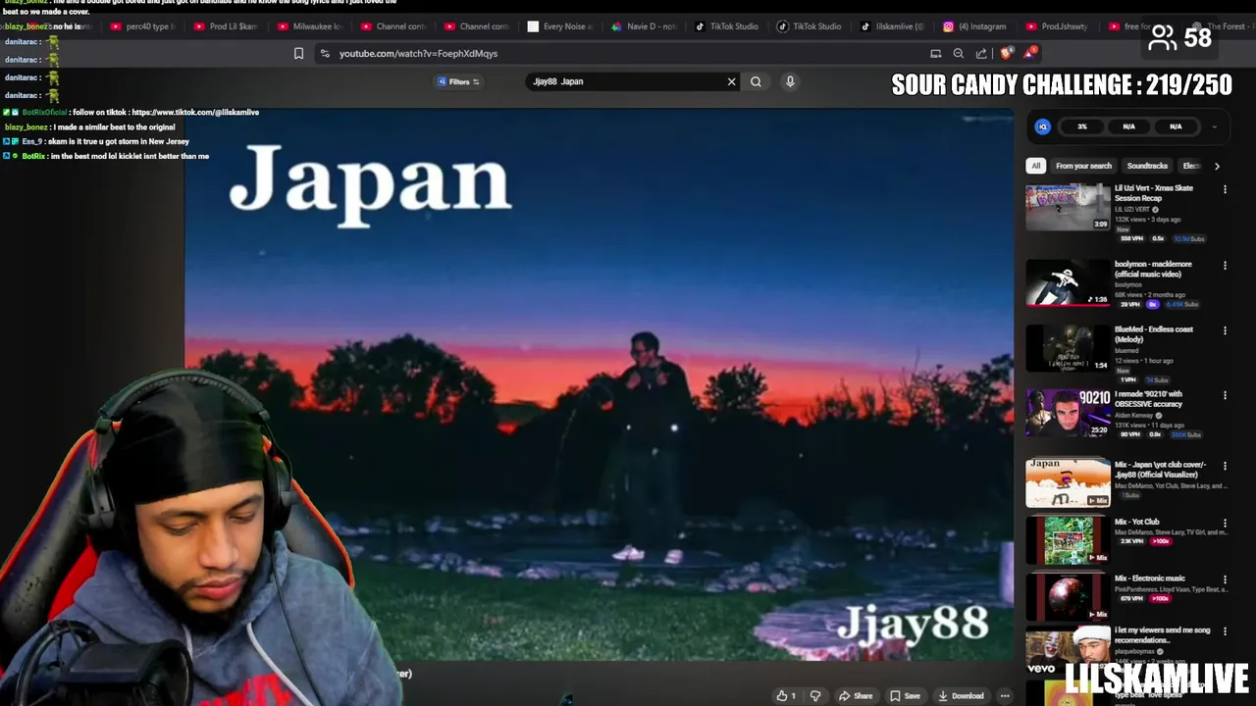Screen dimensions: 1256x706
Task: Select the 'Soundtracks' chip
Action: 1147,166
